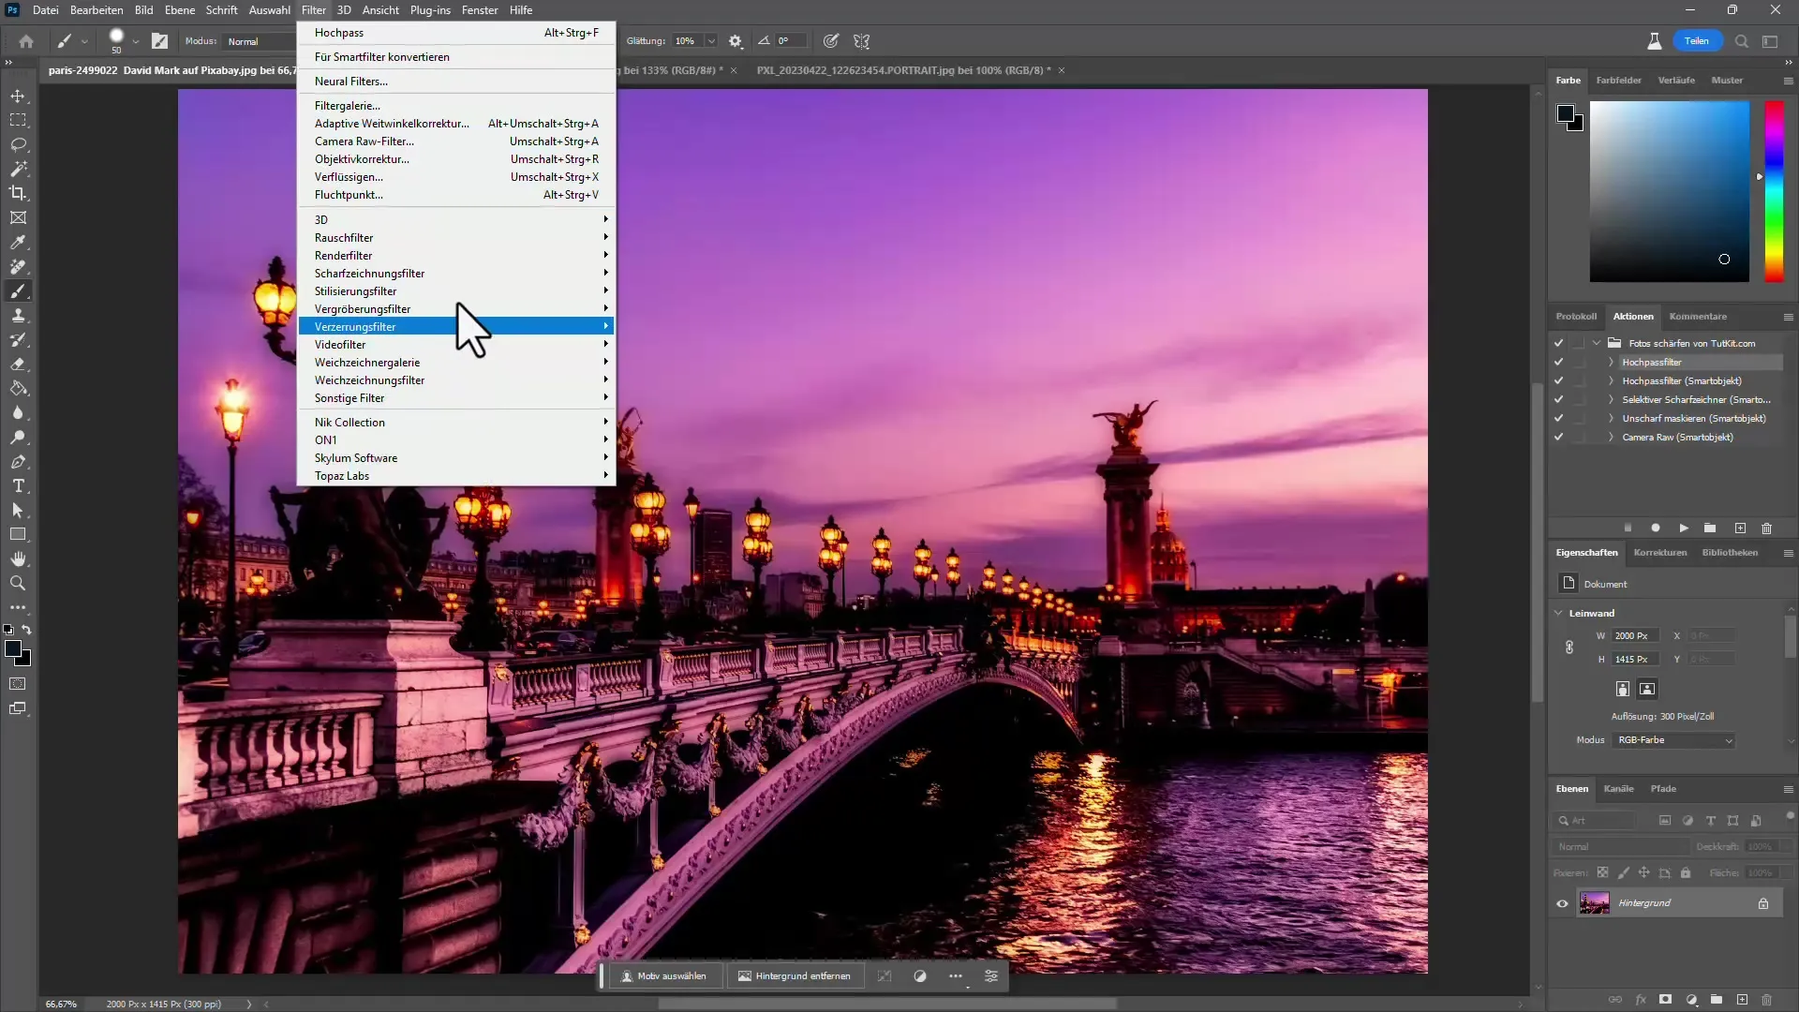
Task: Select the Zoom tool
Action: (18, 583)
